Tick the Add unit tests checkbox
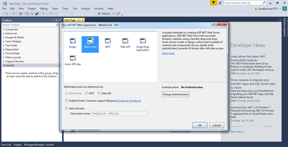Viewport: 288px width, 147px height. point(66,108)
